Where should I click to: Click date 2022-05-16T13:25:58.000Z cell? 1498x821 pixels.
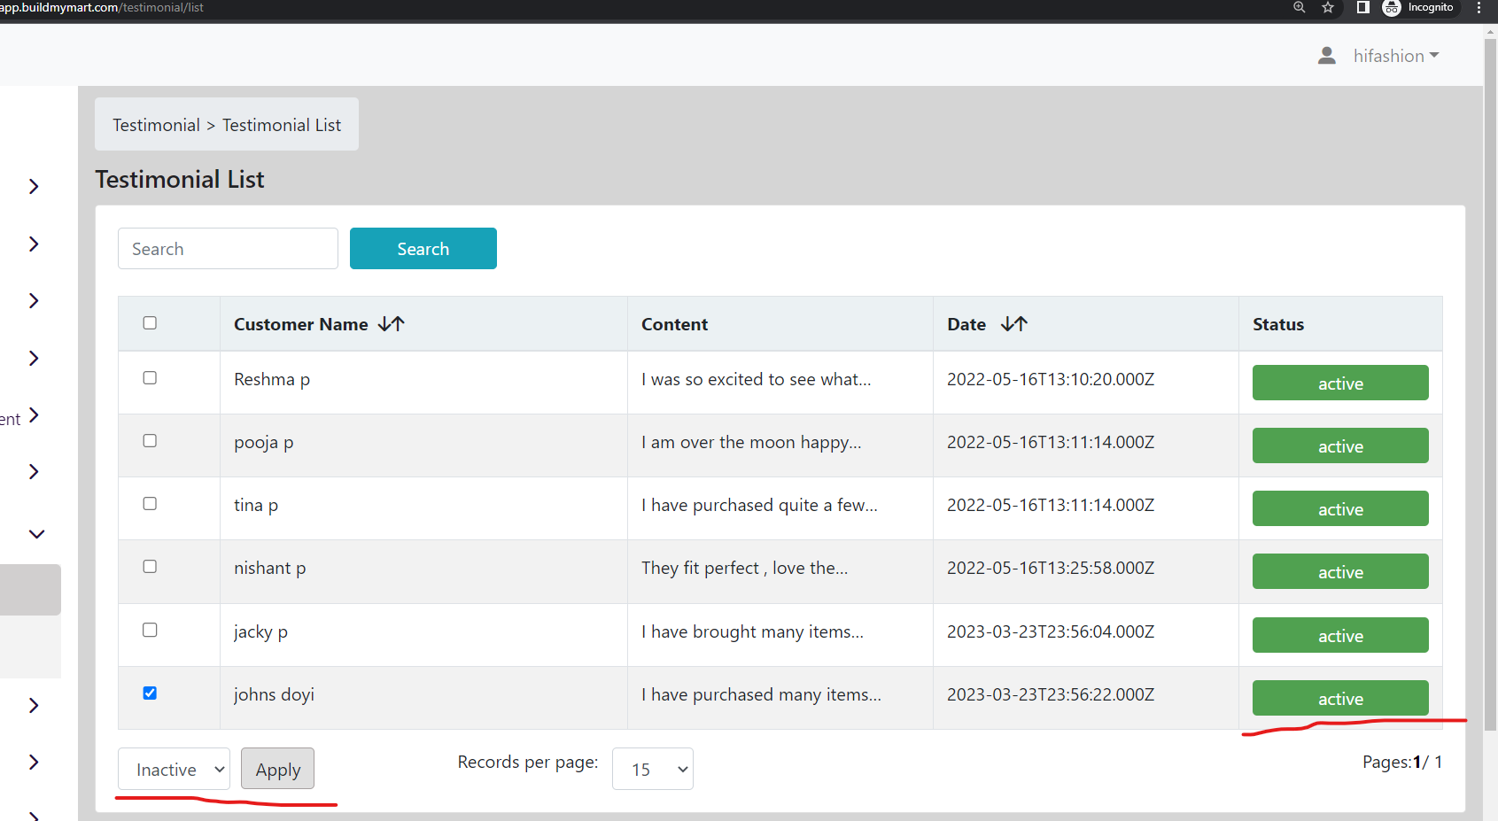[x=1051, y=568]
